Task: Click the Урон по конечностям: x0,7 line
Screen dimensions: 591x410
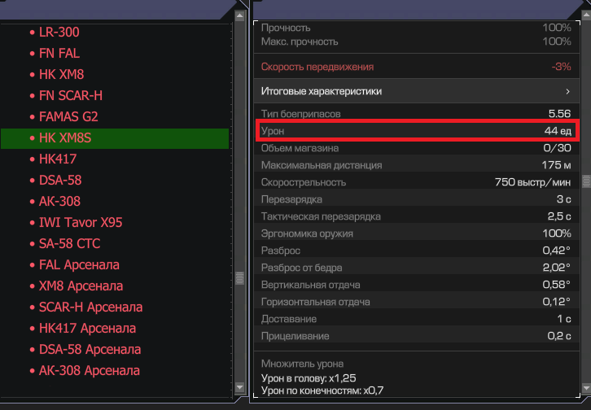Action: pyautogui.click(x=322, y=390)
